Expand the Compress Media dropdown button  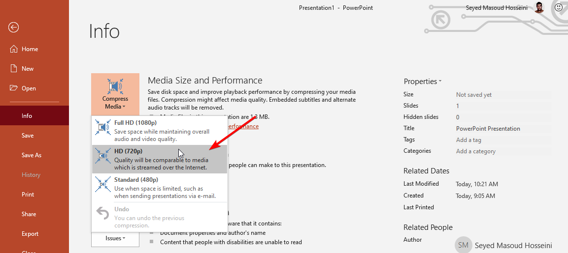115,94
